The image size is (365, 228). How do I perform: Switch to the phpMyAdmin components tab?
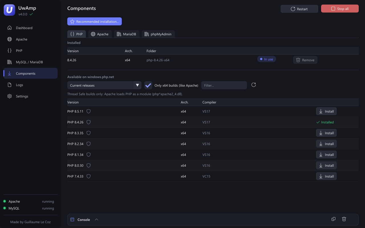pos(158,34)
